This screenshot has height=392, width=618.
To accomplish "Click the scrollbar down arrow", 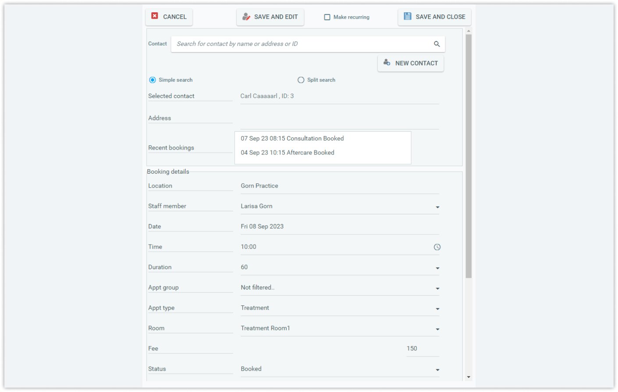I will pos(469,377).
